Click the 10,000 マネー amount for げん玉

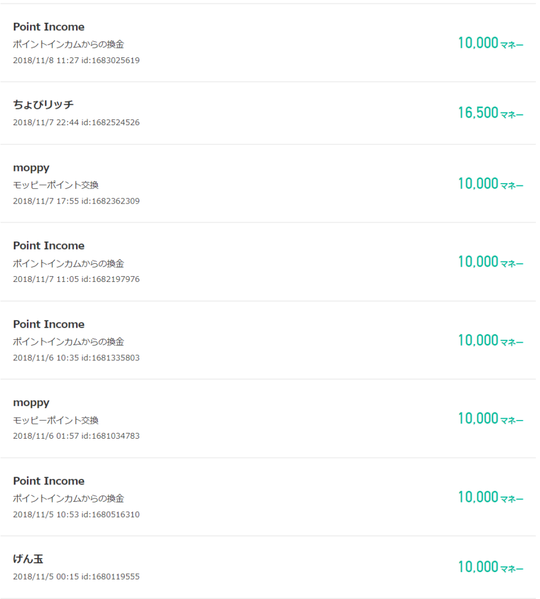[490, 567]
